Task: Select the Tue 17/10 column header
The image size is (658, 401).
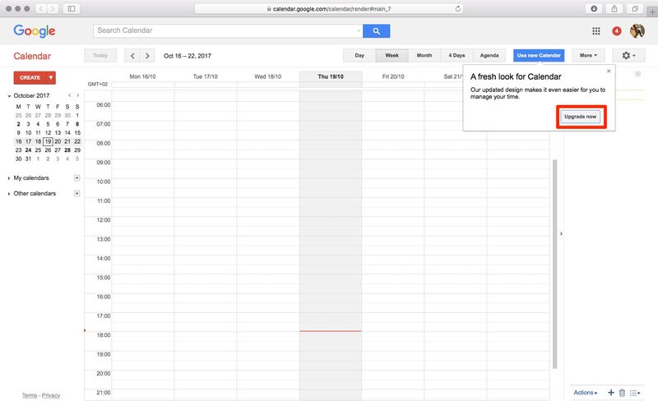Action: tap(205, 76)
